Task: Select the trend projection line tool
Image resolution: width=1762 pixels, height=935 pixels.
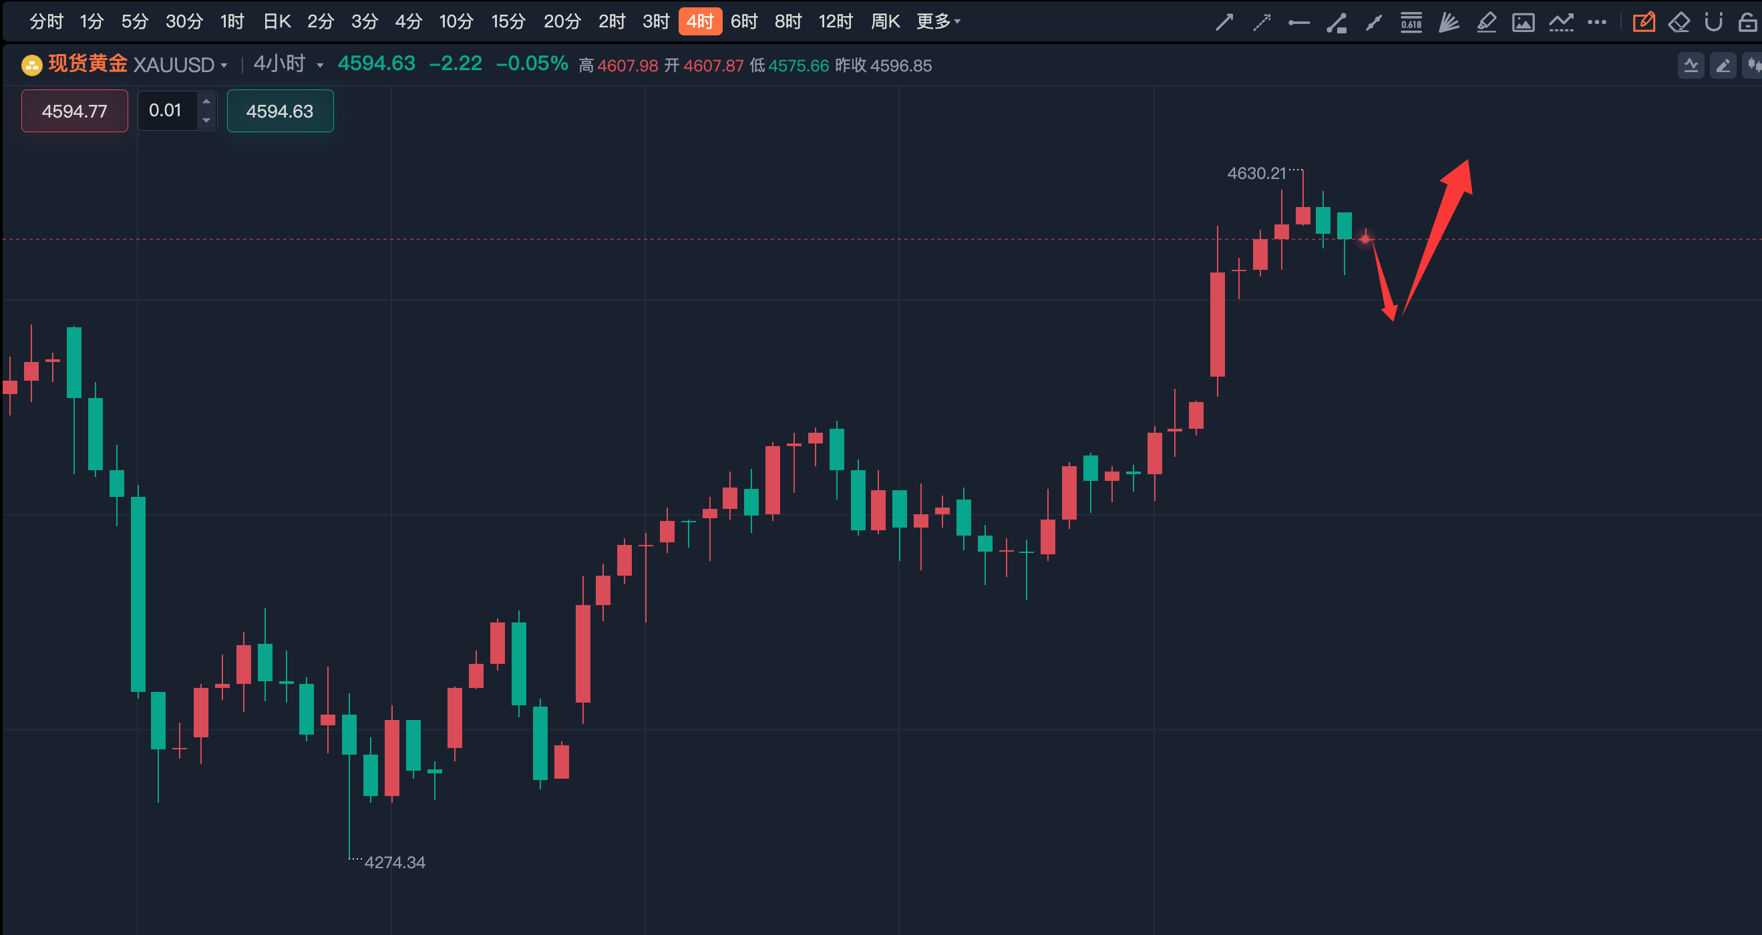Action: (1561, 23)
